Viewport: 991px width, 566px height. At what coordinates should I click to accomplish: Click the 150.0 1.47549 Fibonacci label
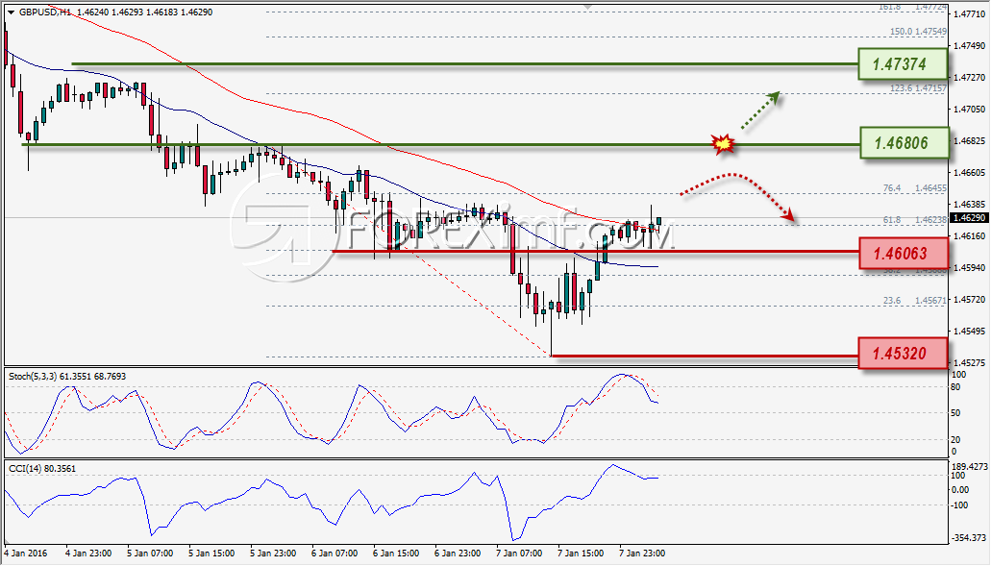pyautogui.click(x=918, y=32)
